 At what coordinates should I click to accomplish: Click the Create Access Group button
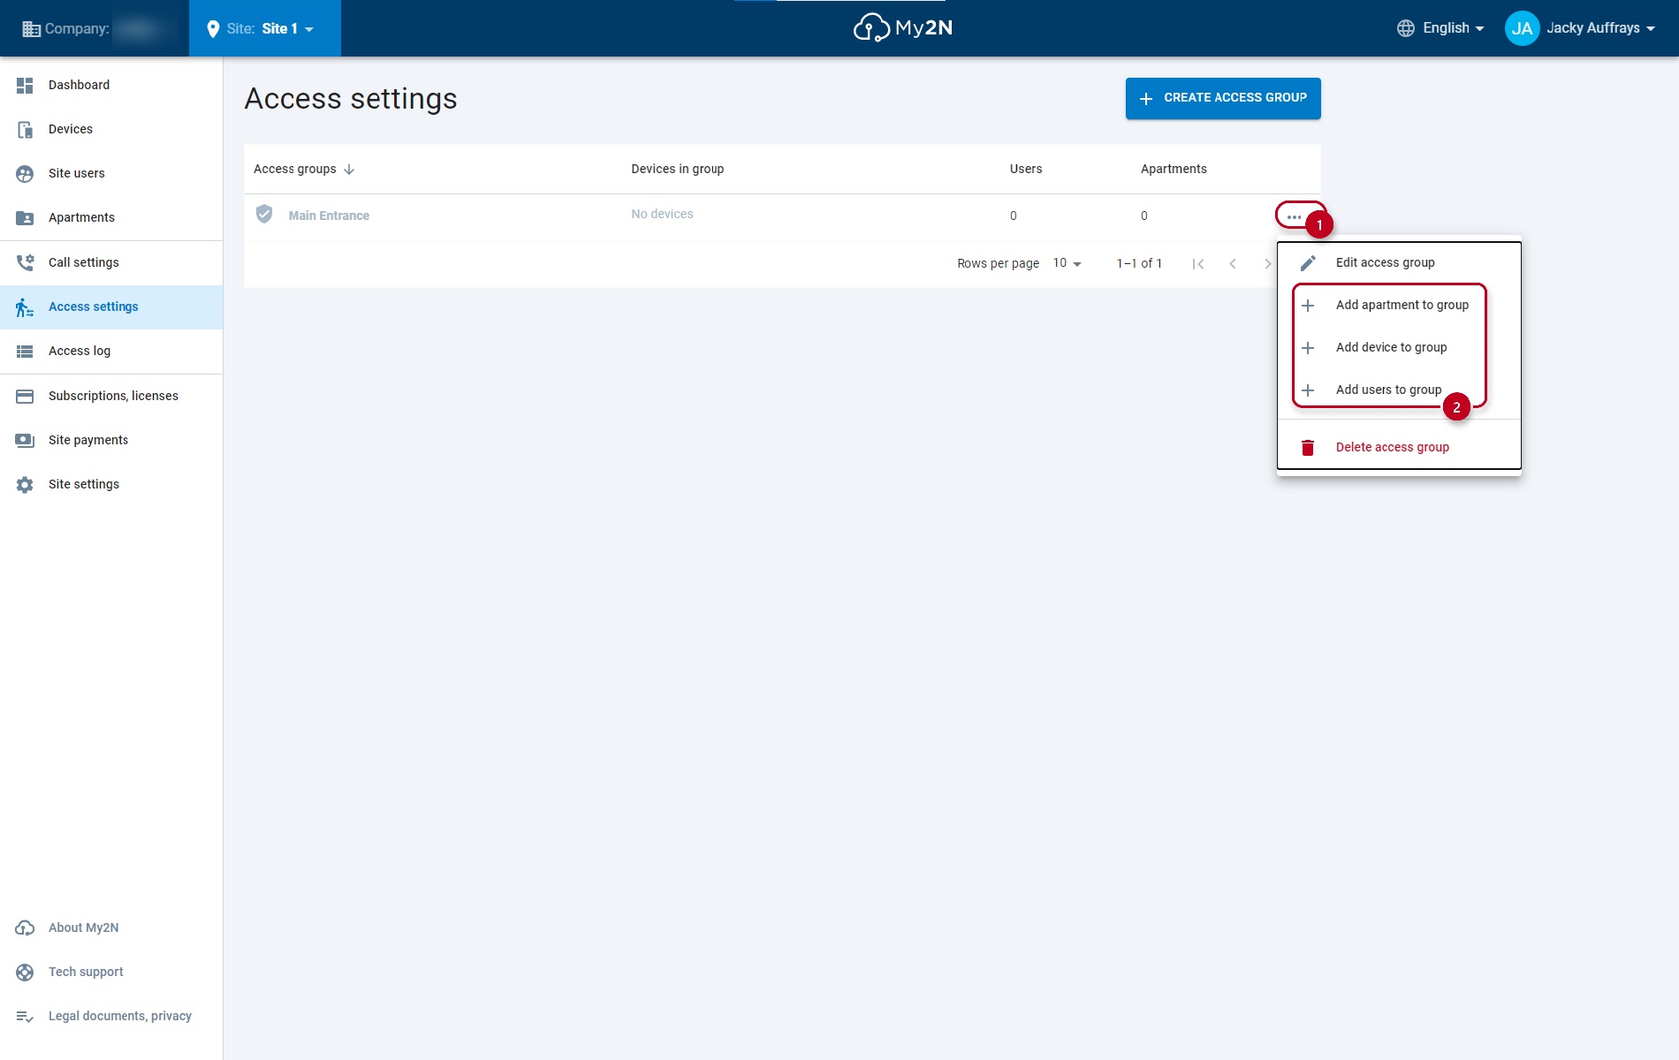1223,98
